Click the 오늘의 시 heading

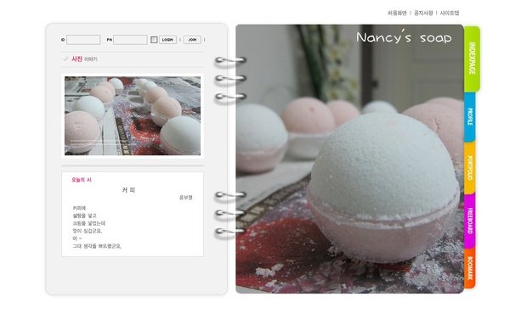click(x=82, y=180)
